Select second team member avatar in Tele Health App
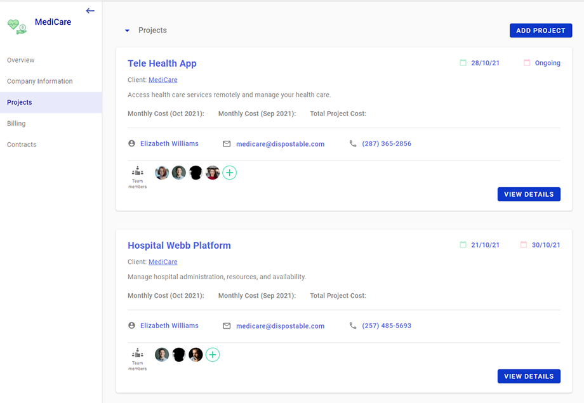Screen dimensions: 584x403 pos(179,173)
